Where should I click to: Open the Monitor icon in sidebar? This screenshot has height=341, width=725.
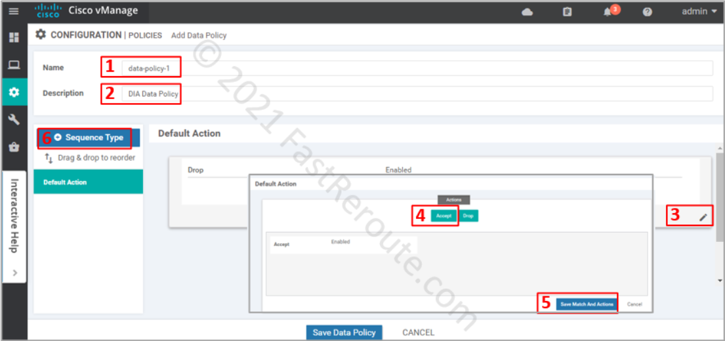coord(14,65)
